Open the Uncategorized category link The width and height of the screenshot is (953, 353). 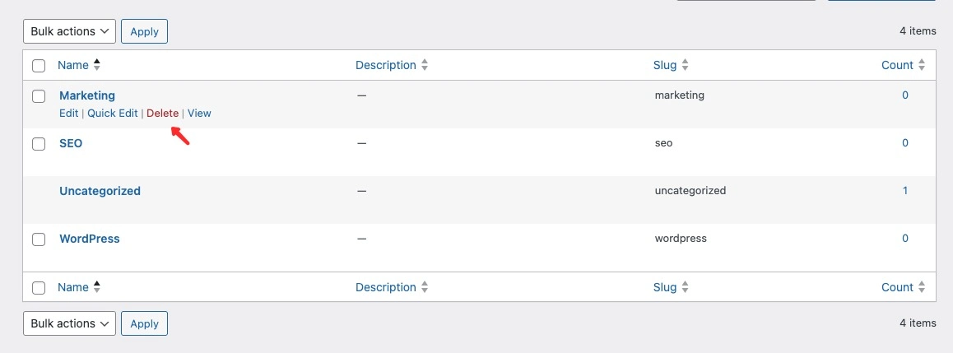(100, 191)
